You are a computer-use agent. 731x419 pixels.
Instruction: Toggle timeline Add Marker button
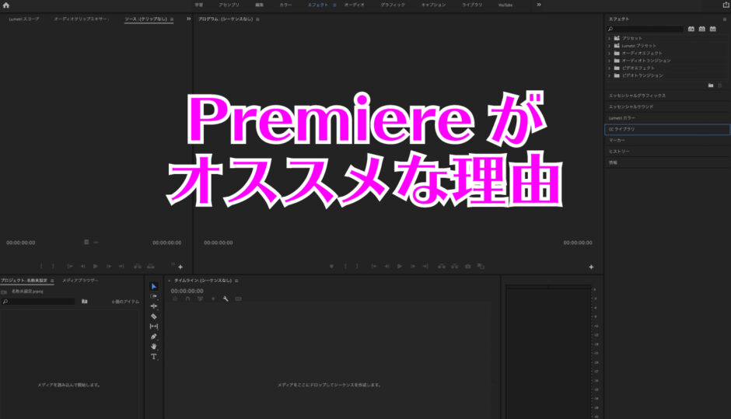point(213,299)
